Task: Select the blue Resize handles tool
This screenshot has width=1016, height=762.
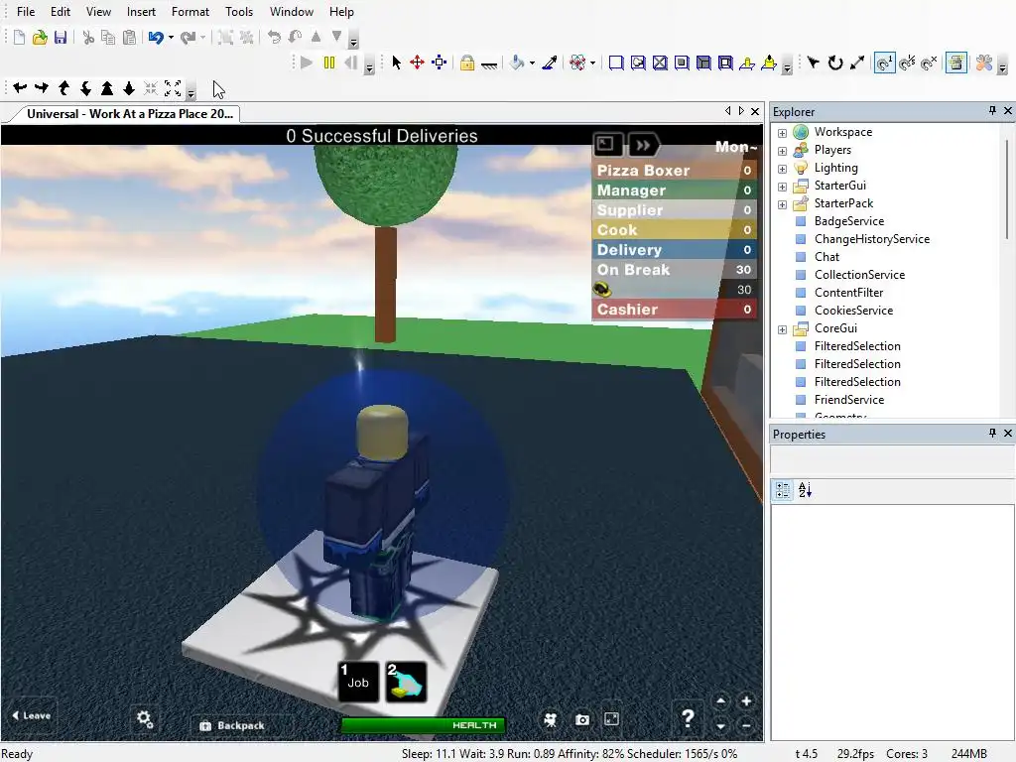Action: (x=440, y=63)
